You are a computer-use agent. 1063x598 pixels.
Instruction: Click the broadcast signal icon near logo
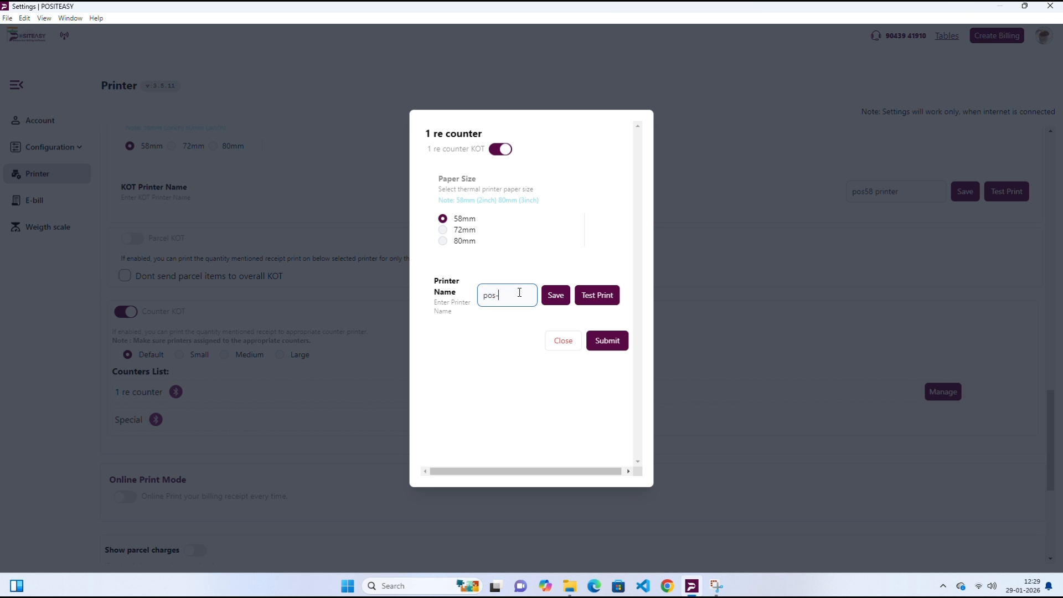[65, 36]
